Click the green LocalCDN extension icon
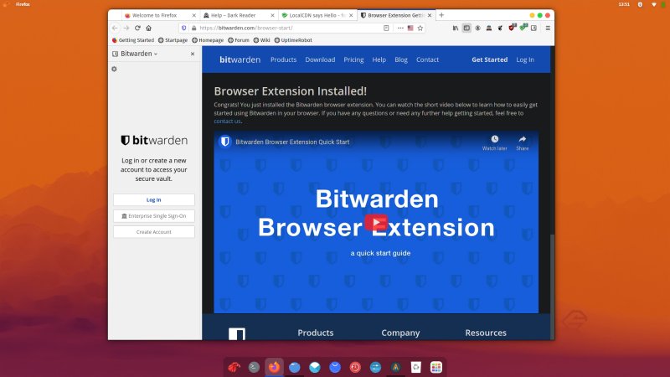 point(523,28)
